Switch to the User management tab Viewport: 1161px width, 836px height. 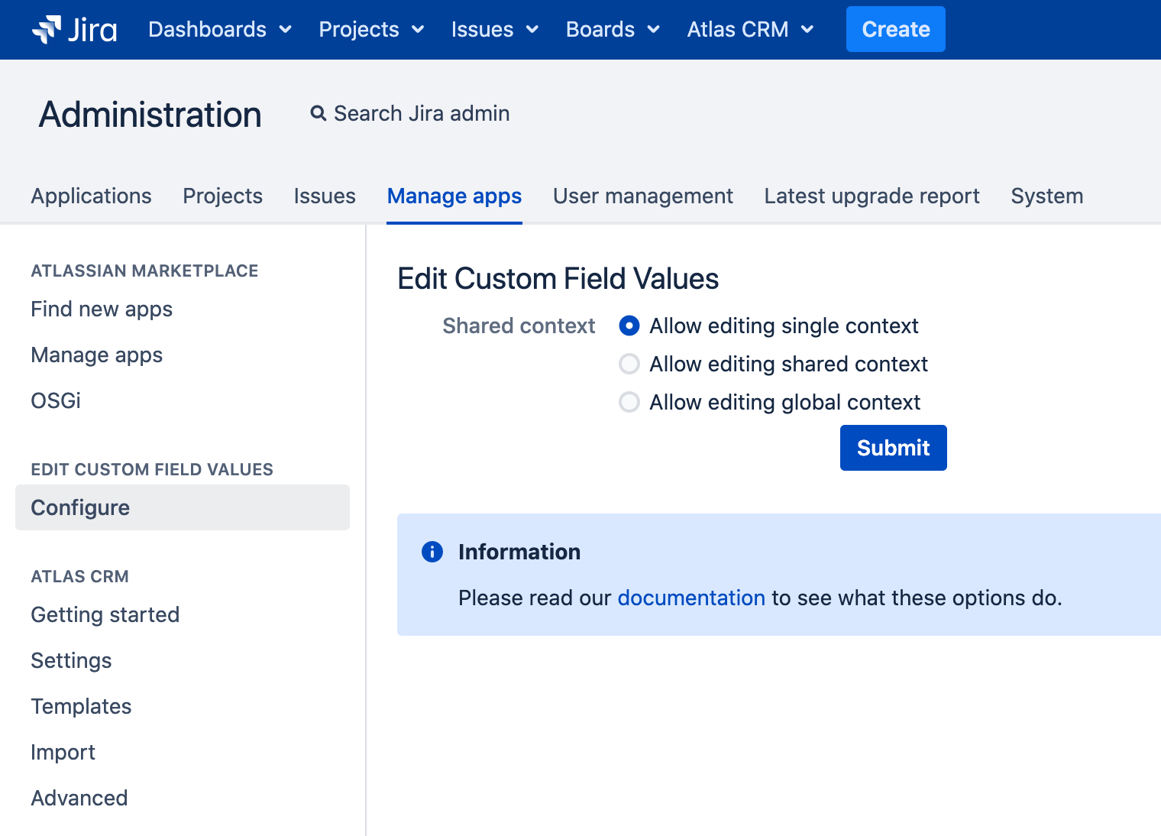642,196
